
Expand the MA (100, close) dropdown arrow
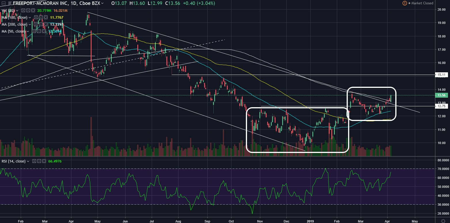pos(30,18)
